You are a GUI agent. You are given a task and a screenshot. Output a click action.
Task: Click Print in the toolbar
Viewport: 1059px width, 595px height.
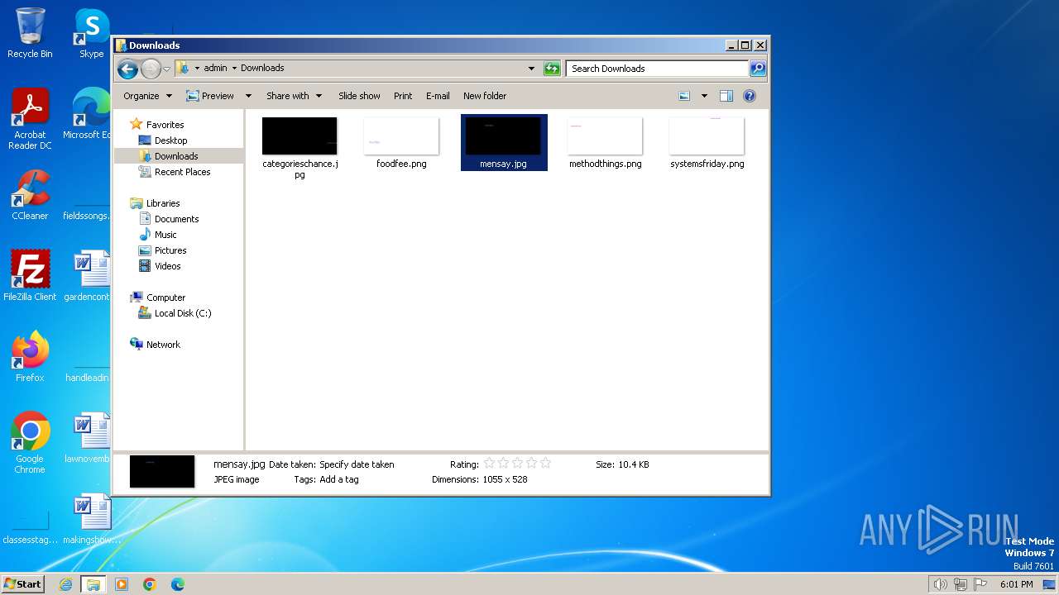click(403, 96)
